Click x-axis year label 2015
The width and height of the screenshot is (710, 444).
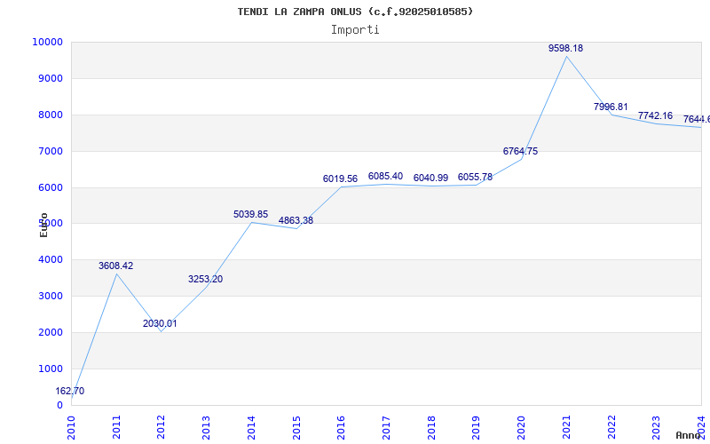pyautogui.click(x=296, y=428)
